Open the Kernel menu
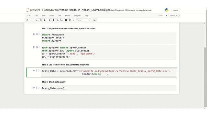The image size is (207, 116). [68, 15]
